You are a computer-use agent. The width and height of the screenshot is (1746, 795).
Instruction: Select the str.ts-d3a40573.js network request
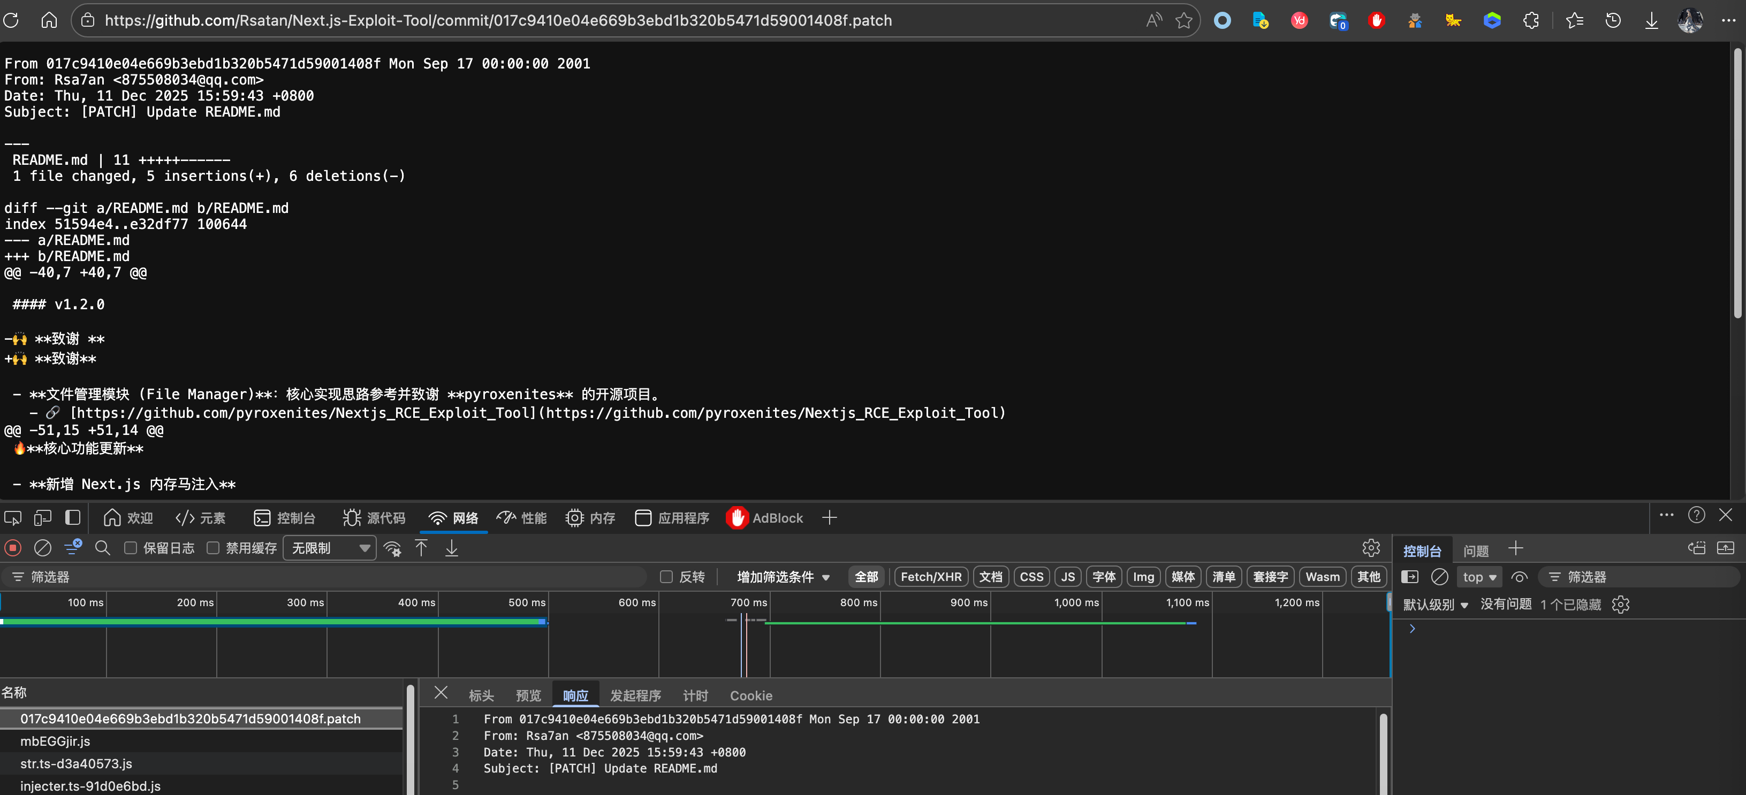click(202, 763)
